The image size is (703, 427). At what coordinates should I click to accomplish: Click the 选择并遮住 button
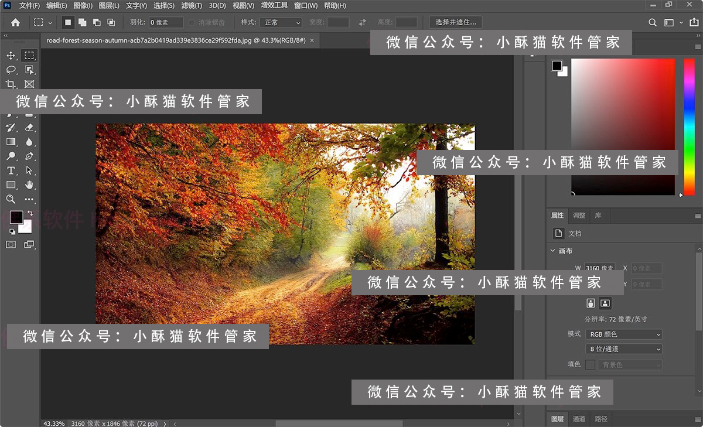pyautogui.click(x=455, y=22)
